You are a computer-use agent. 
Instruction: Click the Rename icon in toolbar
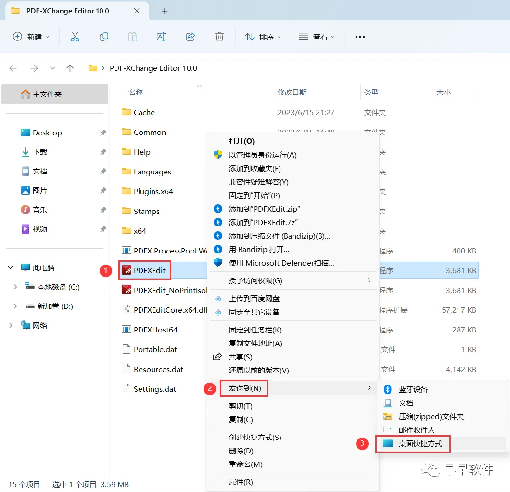coord(162,37)
